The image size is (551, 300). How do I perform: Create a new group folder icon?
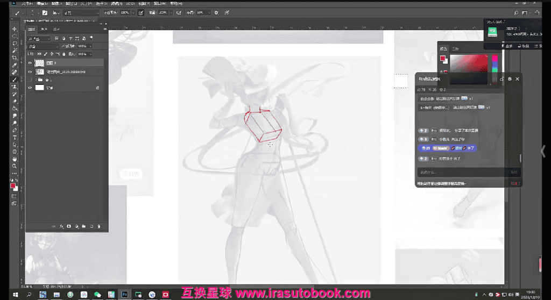(x=83, y=226)
